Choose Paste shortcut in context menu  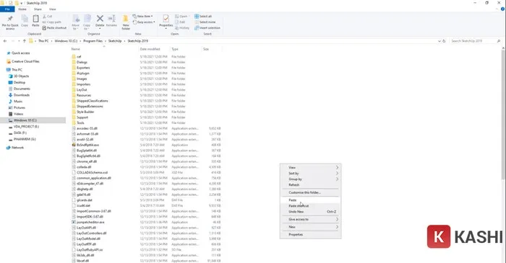tap(310, 206)
